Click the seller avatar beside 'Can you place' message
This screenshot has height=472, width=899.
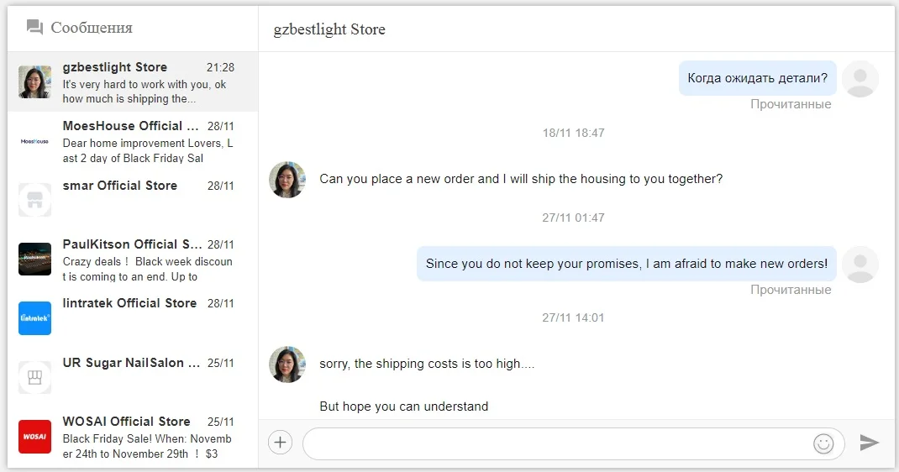tap(287, 180)
